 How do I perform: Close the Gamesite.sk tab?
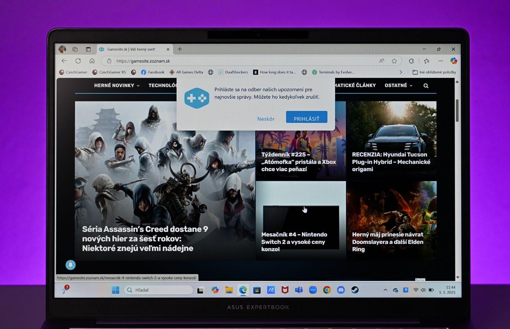[x=168, y=49]
